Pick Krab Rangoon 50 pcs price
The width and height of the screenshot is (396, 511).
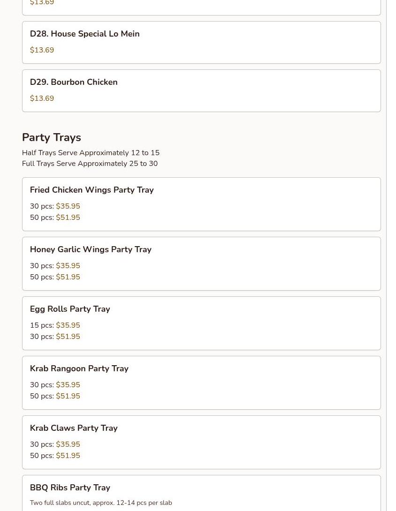55,396
